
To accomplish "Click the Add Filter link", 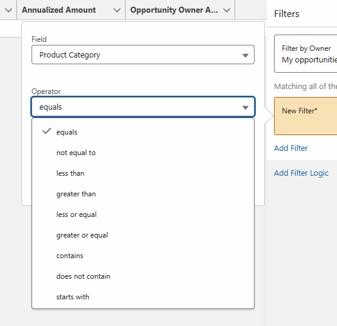I will coord(291,148).
